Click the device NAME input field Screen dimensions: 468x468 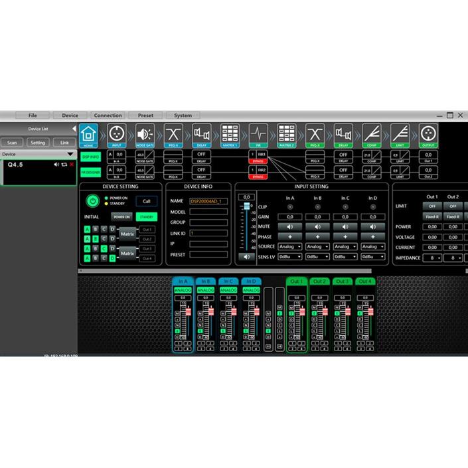[208, 201]
